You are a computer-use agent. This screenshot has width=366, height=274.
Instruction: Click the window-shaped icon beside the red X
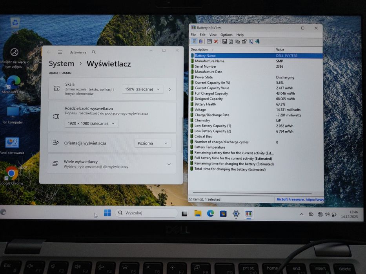pos(209,41)
